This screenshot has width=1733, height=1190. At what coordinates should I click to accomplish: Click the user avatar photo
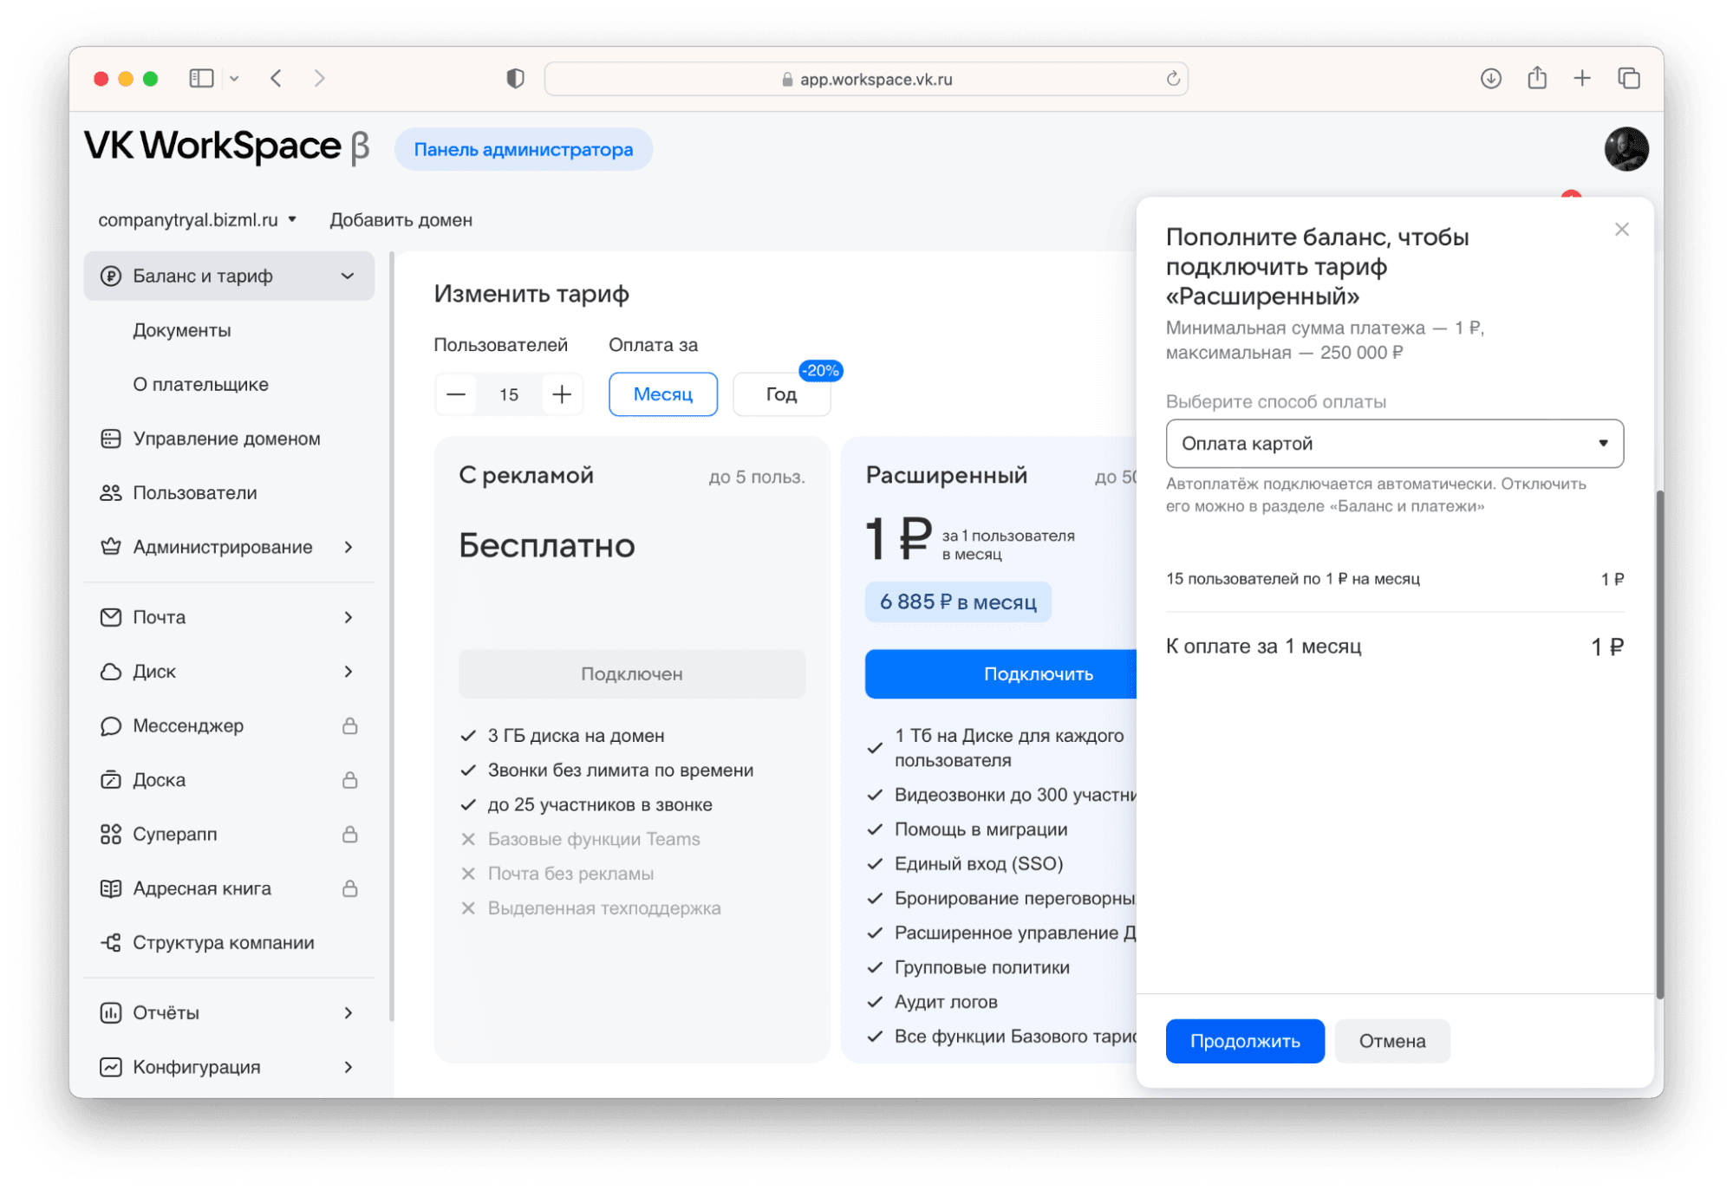[x=1626, y=149]
